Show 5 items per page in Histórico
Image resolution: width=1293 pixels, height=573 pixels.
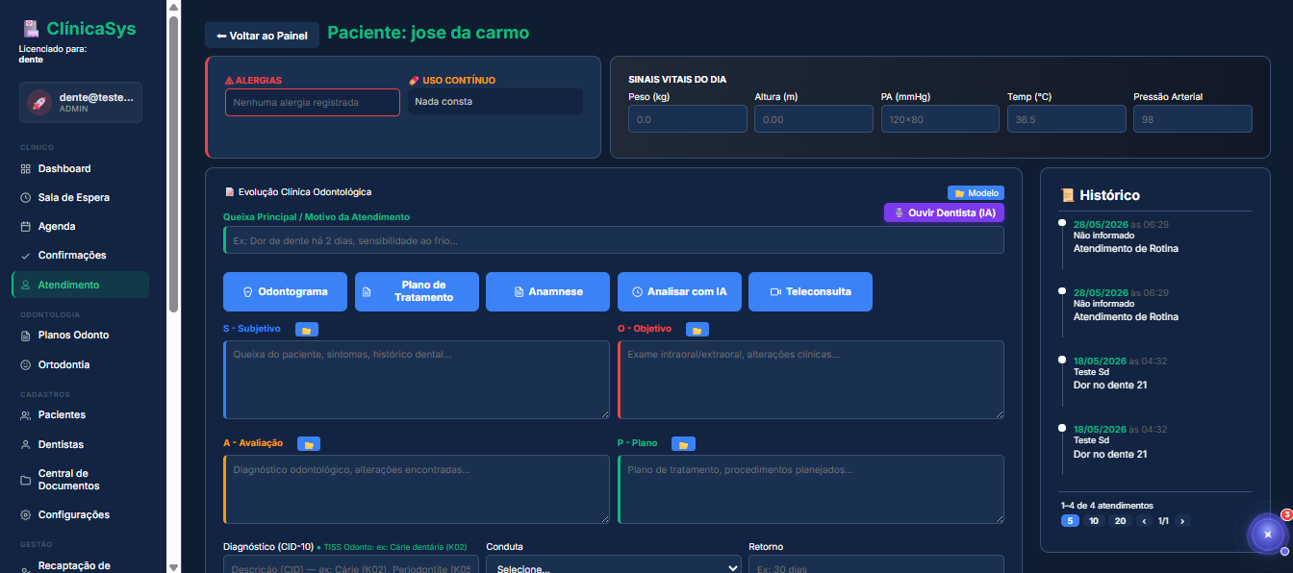click(x=1070, y=521)
